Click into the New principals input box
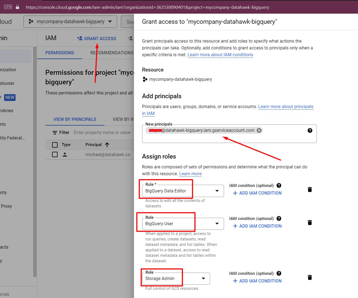The height and width of the screenshot is (298, 358). tap(229, 134)
